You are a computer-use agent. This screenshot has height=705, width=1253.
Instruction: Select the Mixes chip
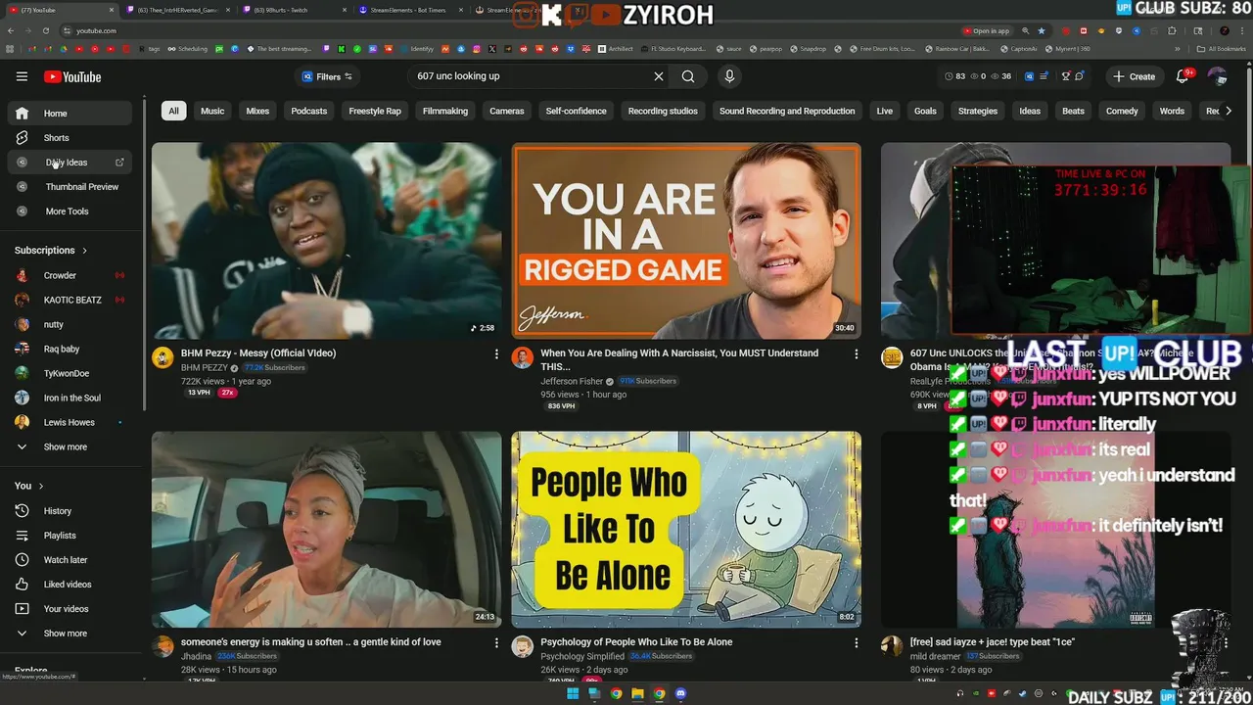point(257,111)
